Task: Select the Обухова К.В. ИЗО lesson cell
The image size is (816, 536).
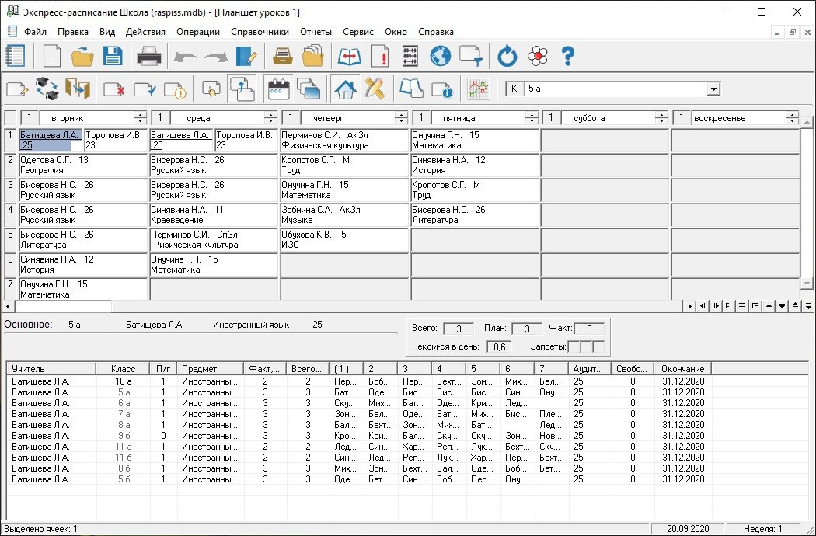Action: [344, 240]
